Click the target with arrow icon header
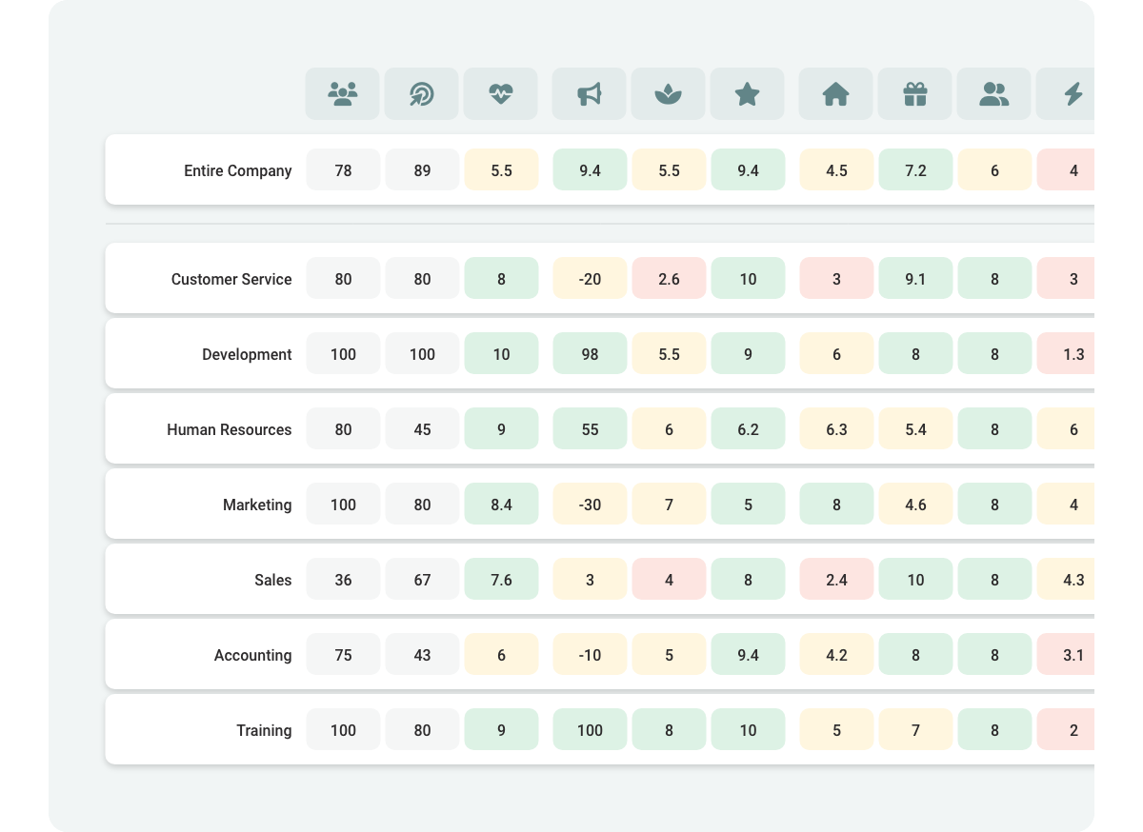The image size is (1143, 832). coord(422,93)
